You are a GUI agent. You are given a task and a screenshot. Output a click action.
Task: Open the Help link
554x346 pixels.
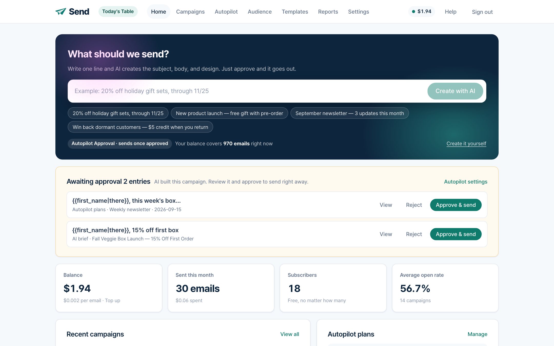pos(451,12)
